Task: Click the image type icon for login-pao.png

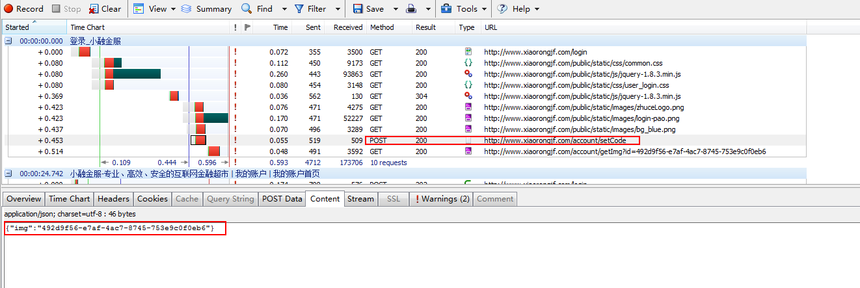Action: 468,118
